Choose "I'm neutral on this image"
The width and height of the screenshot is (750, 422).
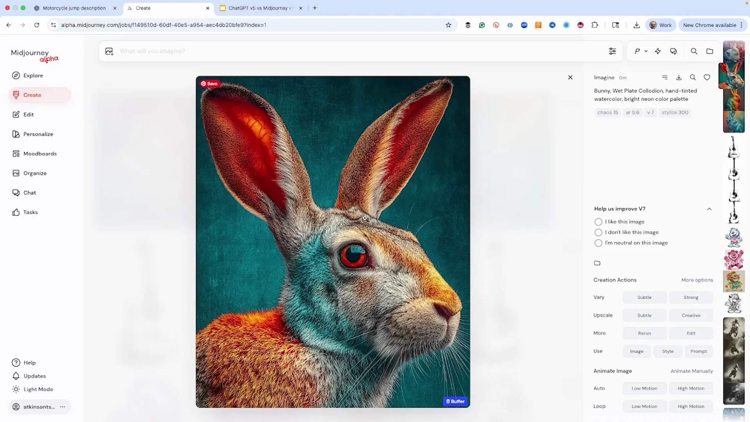pyautogui.click(x=598, y=243)
